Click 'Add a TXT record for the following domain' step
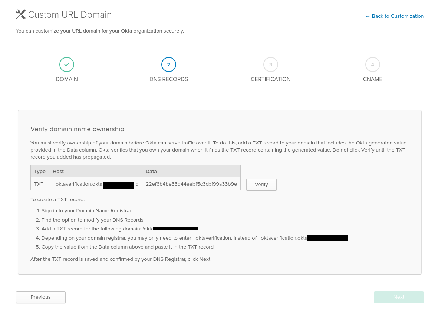 120,229
